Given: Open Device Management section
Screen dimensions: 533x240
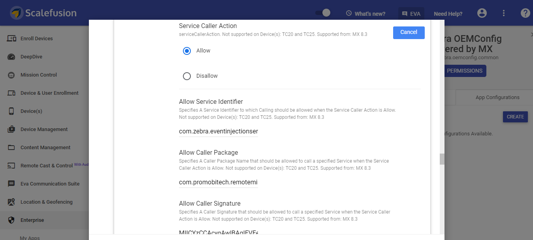Looking at the screenshot, I should 44,129.
